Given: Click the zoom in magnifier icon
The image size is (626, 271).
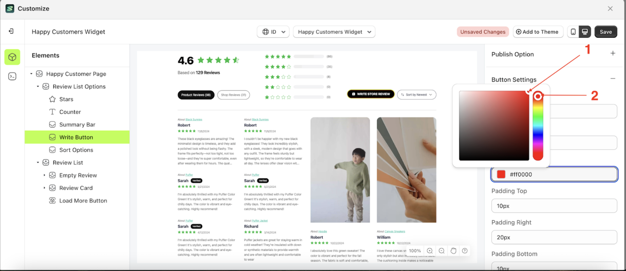Looking at the screenshot, I should [x=430, y=251].
